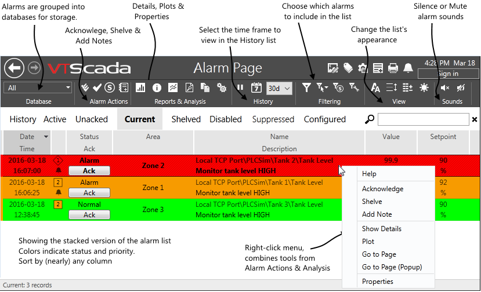Switch to the Shelved alarms tab
Image resolution: width=481 pixels, height=292 pixels.
click(x=186, y=119)
